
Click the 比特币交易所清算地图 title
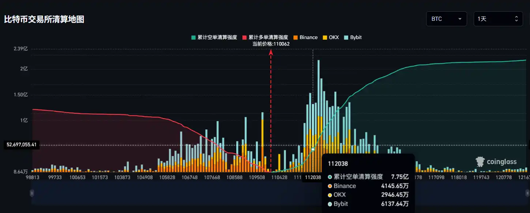[44, 19]
